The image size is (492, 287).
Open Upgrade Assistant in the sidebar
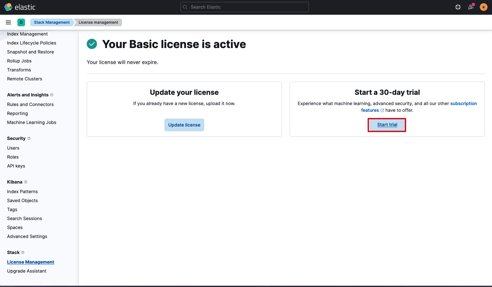[x=27, y=271]
